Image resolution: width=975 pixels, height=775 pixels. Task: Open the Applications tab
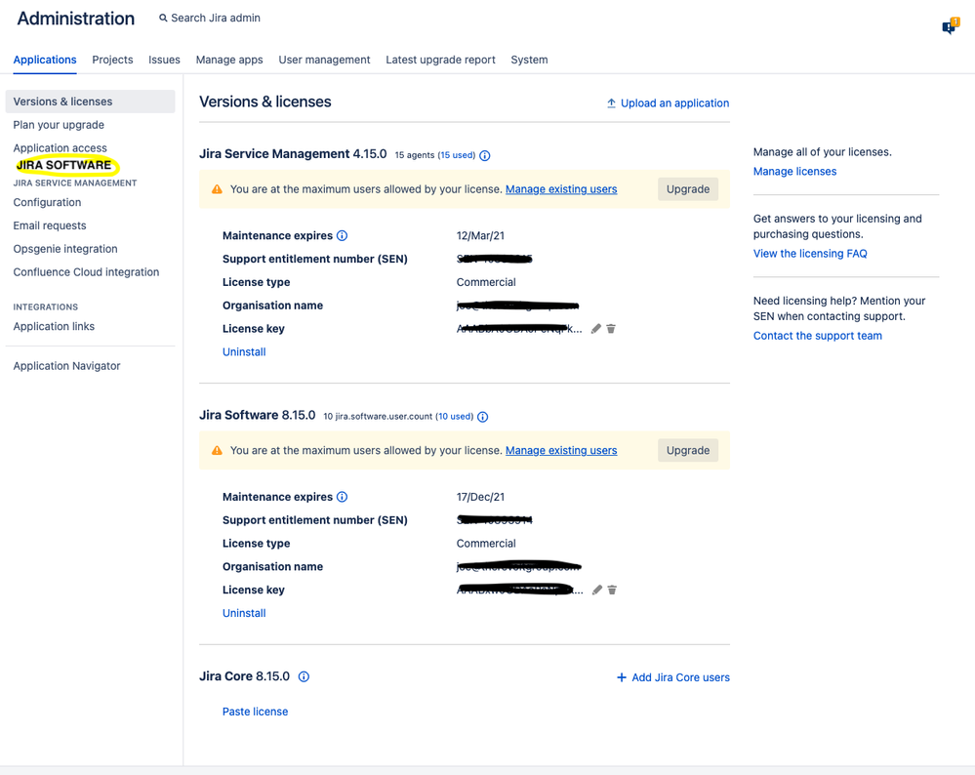click(45, 60)
